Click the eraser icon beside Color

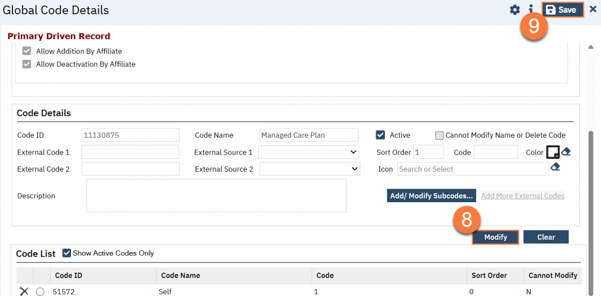pos(566,152)
